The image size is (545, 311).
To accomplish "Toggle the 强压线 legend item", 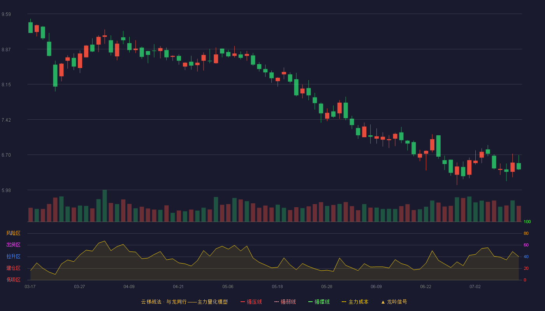I will click(x=251, y=302).
